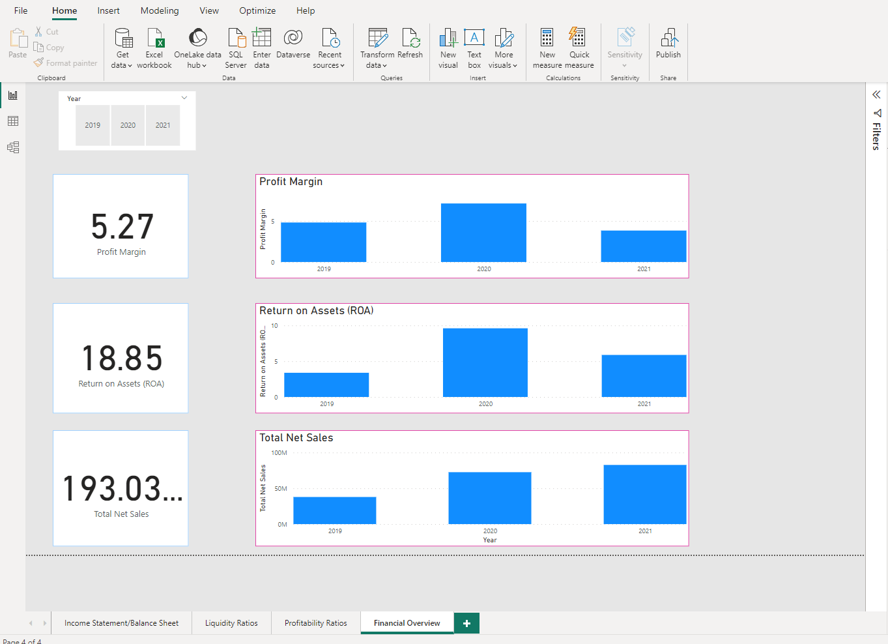Refresh the report data
Viewport: 888px width, 644px height.
tap(410, 43)
